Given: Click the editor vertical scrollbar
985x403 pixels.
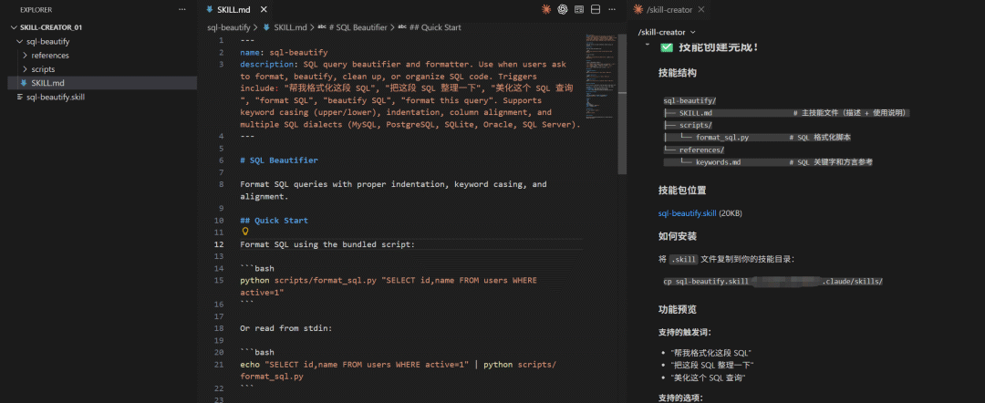Looking at the screenshot, I should pyautogui.click(x=622, y=104).
